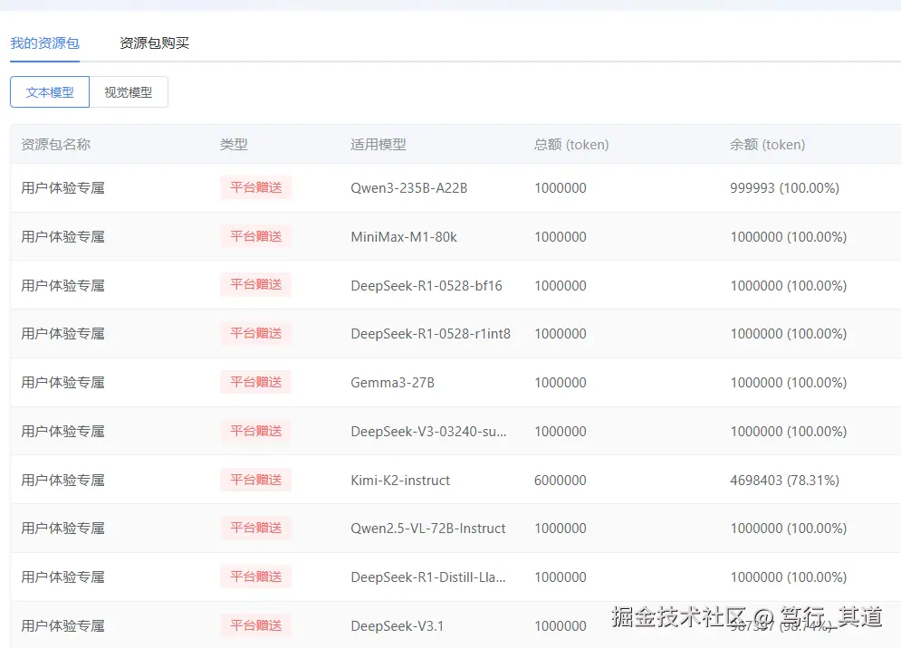Click the 总额 (token) column header
Viewport: 901px width, 648px height.
pyautogui.click(x=571, y=144)
